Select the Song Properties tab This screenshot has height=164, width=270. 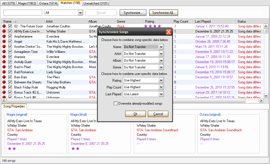[14, 106]
